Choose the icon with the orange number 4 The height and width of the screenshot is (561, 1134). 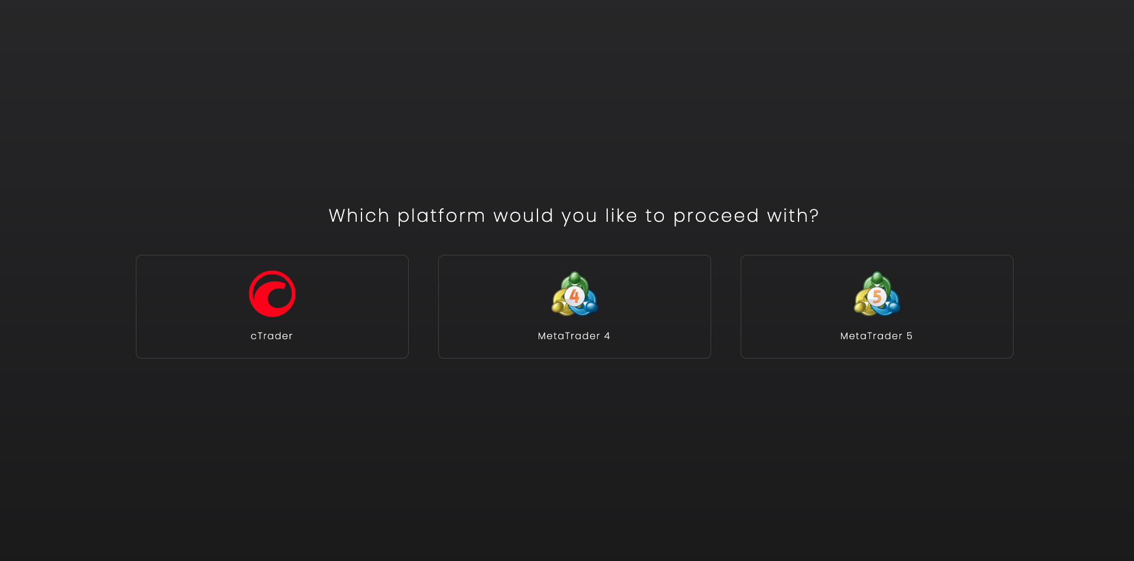pos(574,295)
